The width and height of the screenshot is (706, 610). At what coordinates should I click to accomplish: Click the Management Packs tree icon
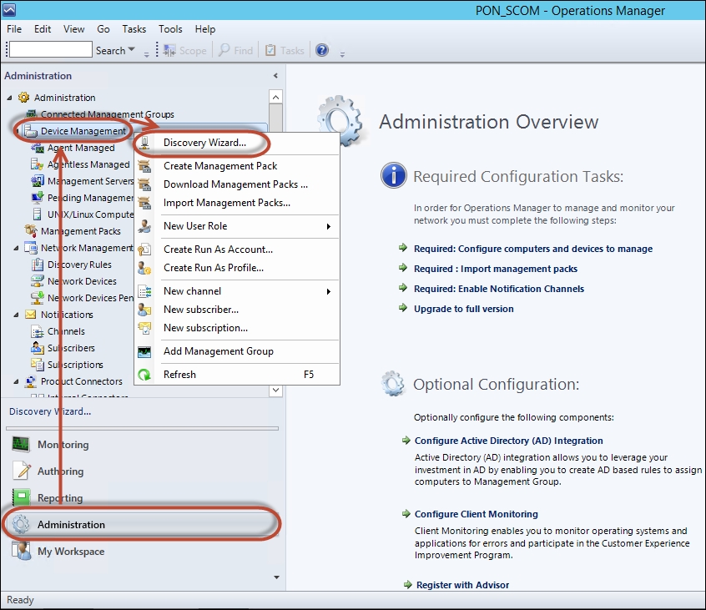click(x=31, y=230)
